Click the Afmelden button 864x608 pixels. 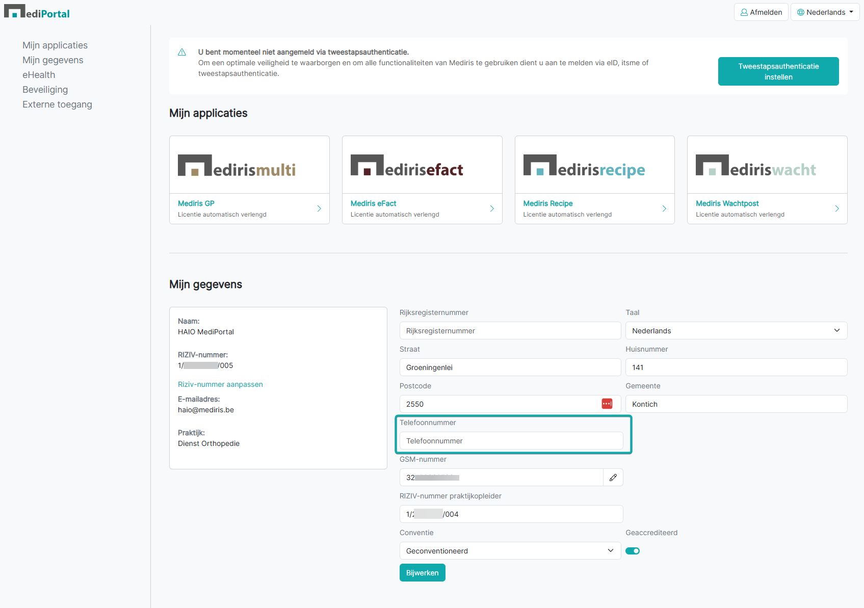(761, 12)
